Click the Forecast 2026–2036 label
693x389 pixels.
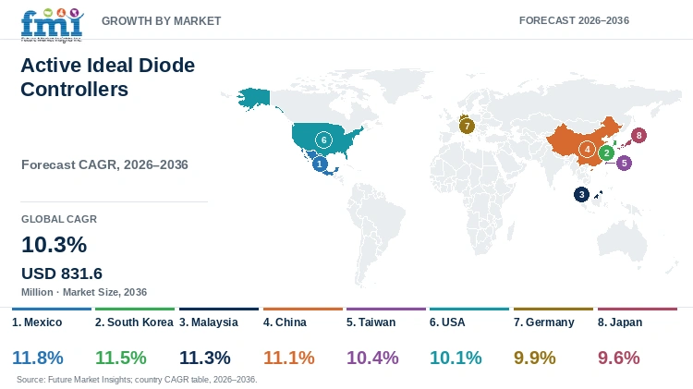574,20
